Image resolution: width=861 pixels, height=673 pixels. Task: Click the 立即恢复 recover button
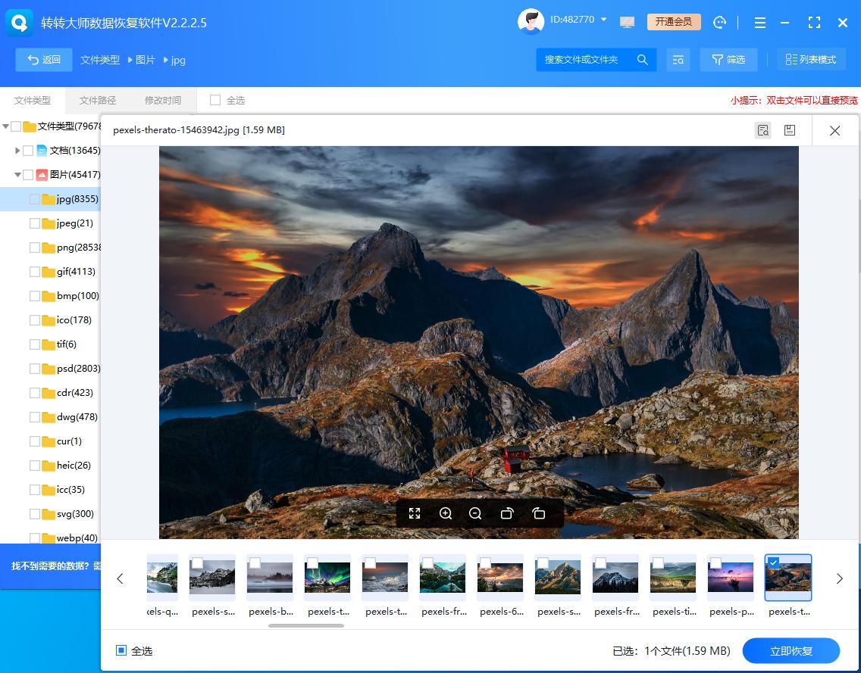791,650
